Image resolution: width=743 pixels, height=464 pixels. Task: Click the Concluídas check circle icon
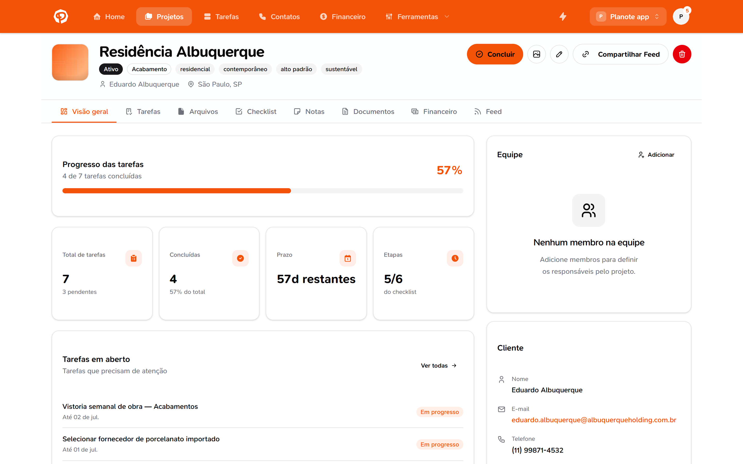pyautogui.click(x=240, y=258)
